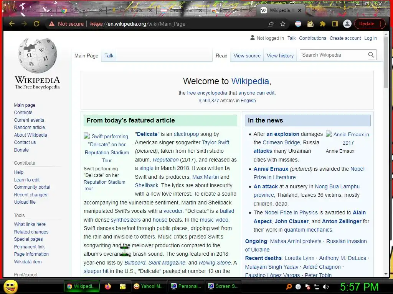The width and height of the screenshot is (393, 294).
Task: Click the volume speaker tray icon
Action: click(326, 287)
